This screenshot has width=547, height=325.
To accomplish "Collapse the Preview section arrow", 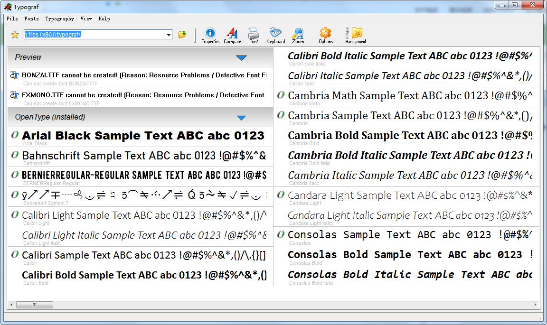I will click(241, 58).
